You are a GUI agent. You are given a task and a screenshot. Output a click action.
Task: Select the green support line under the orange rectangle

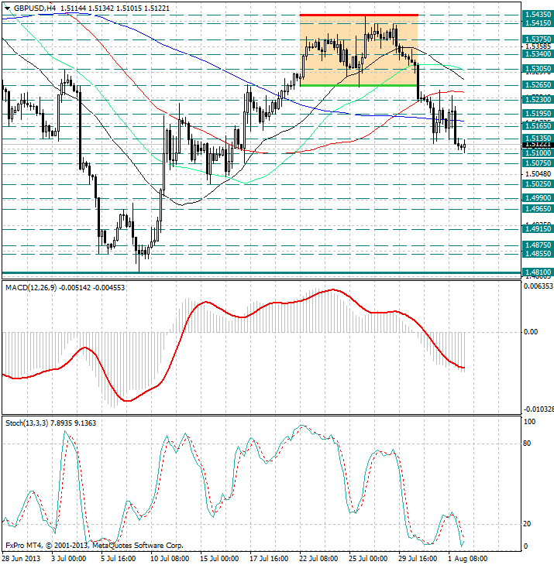point(359,85)
